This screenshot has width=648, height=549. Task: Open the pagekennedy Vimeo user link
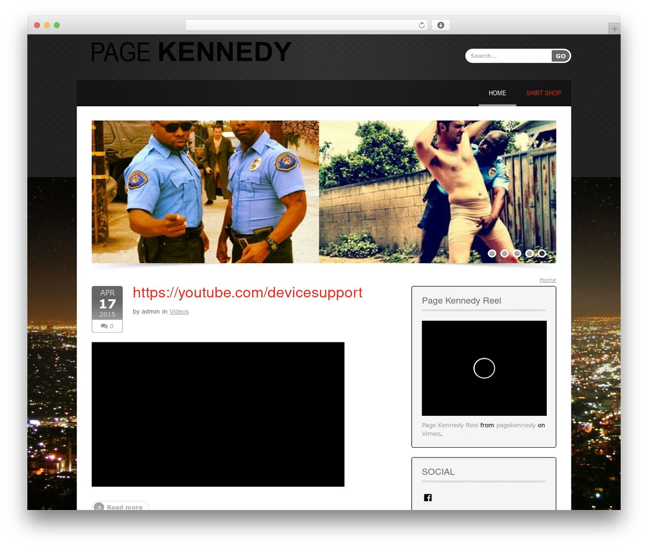[x=516, y=425]
